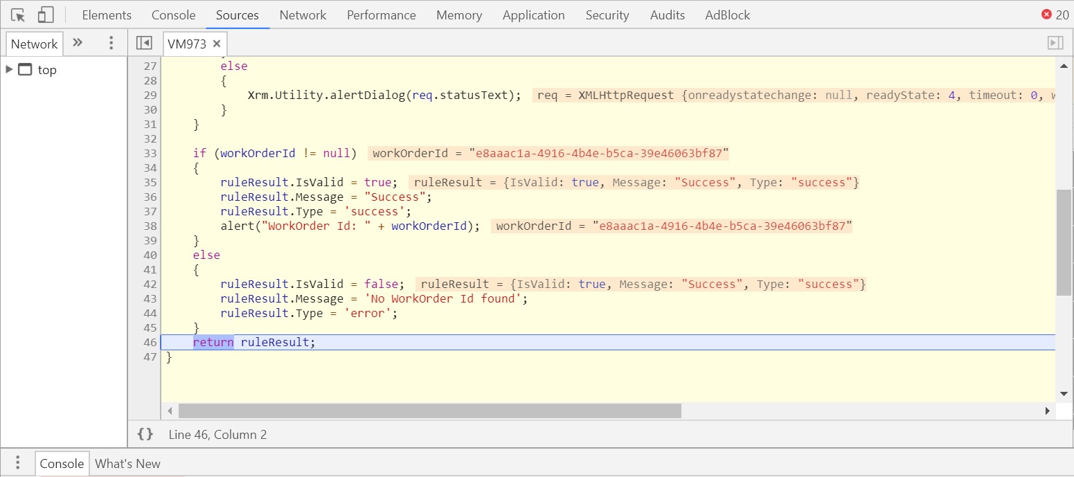Open the navigator pane three-dot menu
This screenshot has width=1074, height=477.
coord(111,43)
